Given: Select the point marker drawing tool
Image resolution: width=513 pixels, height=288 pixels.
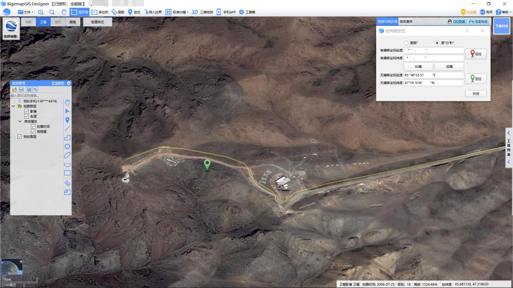Looking at the screenshot, I should click(x=67, y=120).
